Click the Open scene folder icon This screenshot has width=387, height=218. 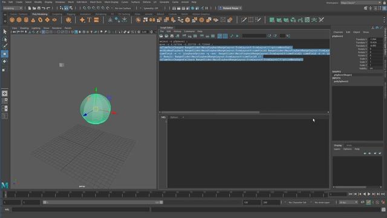pyautogui.click(x=34, y=8)
